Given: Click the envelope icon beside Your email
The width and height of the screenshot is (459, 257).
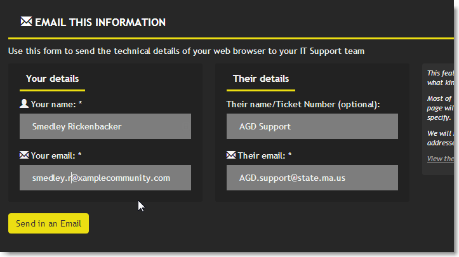Looking at the screenshot, I should pos(24,154).
